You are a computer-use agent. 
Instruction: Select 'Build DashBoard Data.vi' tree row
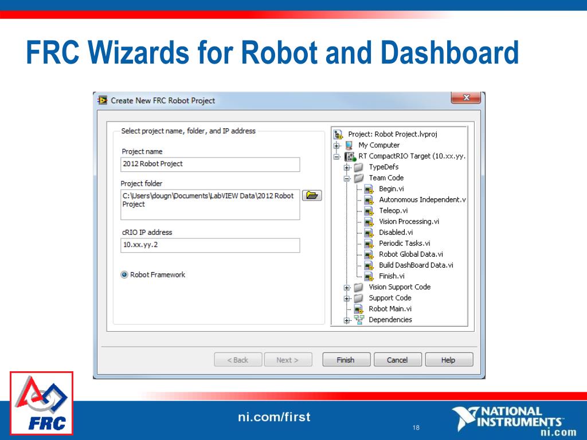pyautogui.click(x=416, y=265)
